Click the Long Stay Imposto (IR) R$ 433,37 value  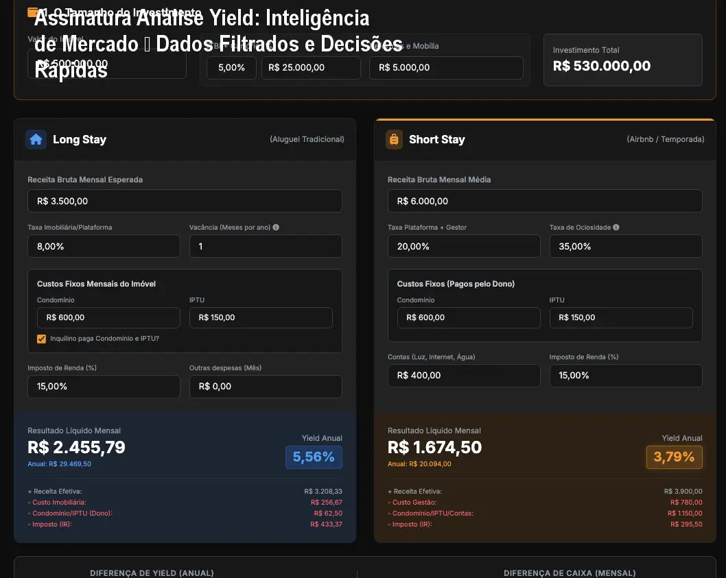point(326,525)
